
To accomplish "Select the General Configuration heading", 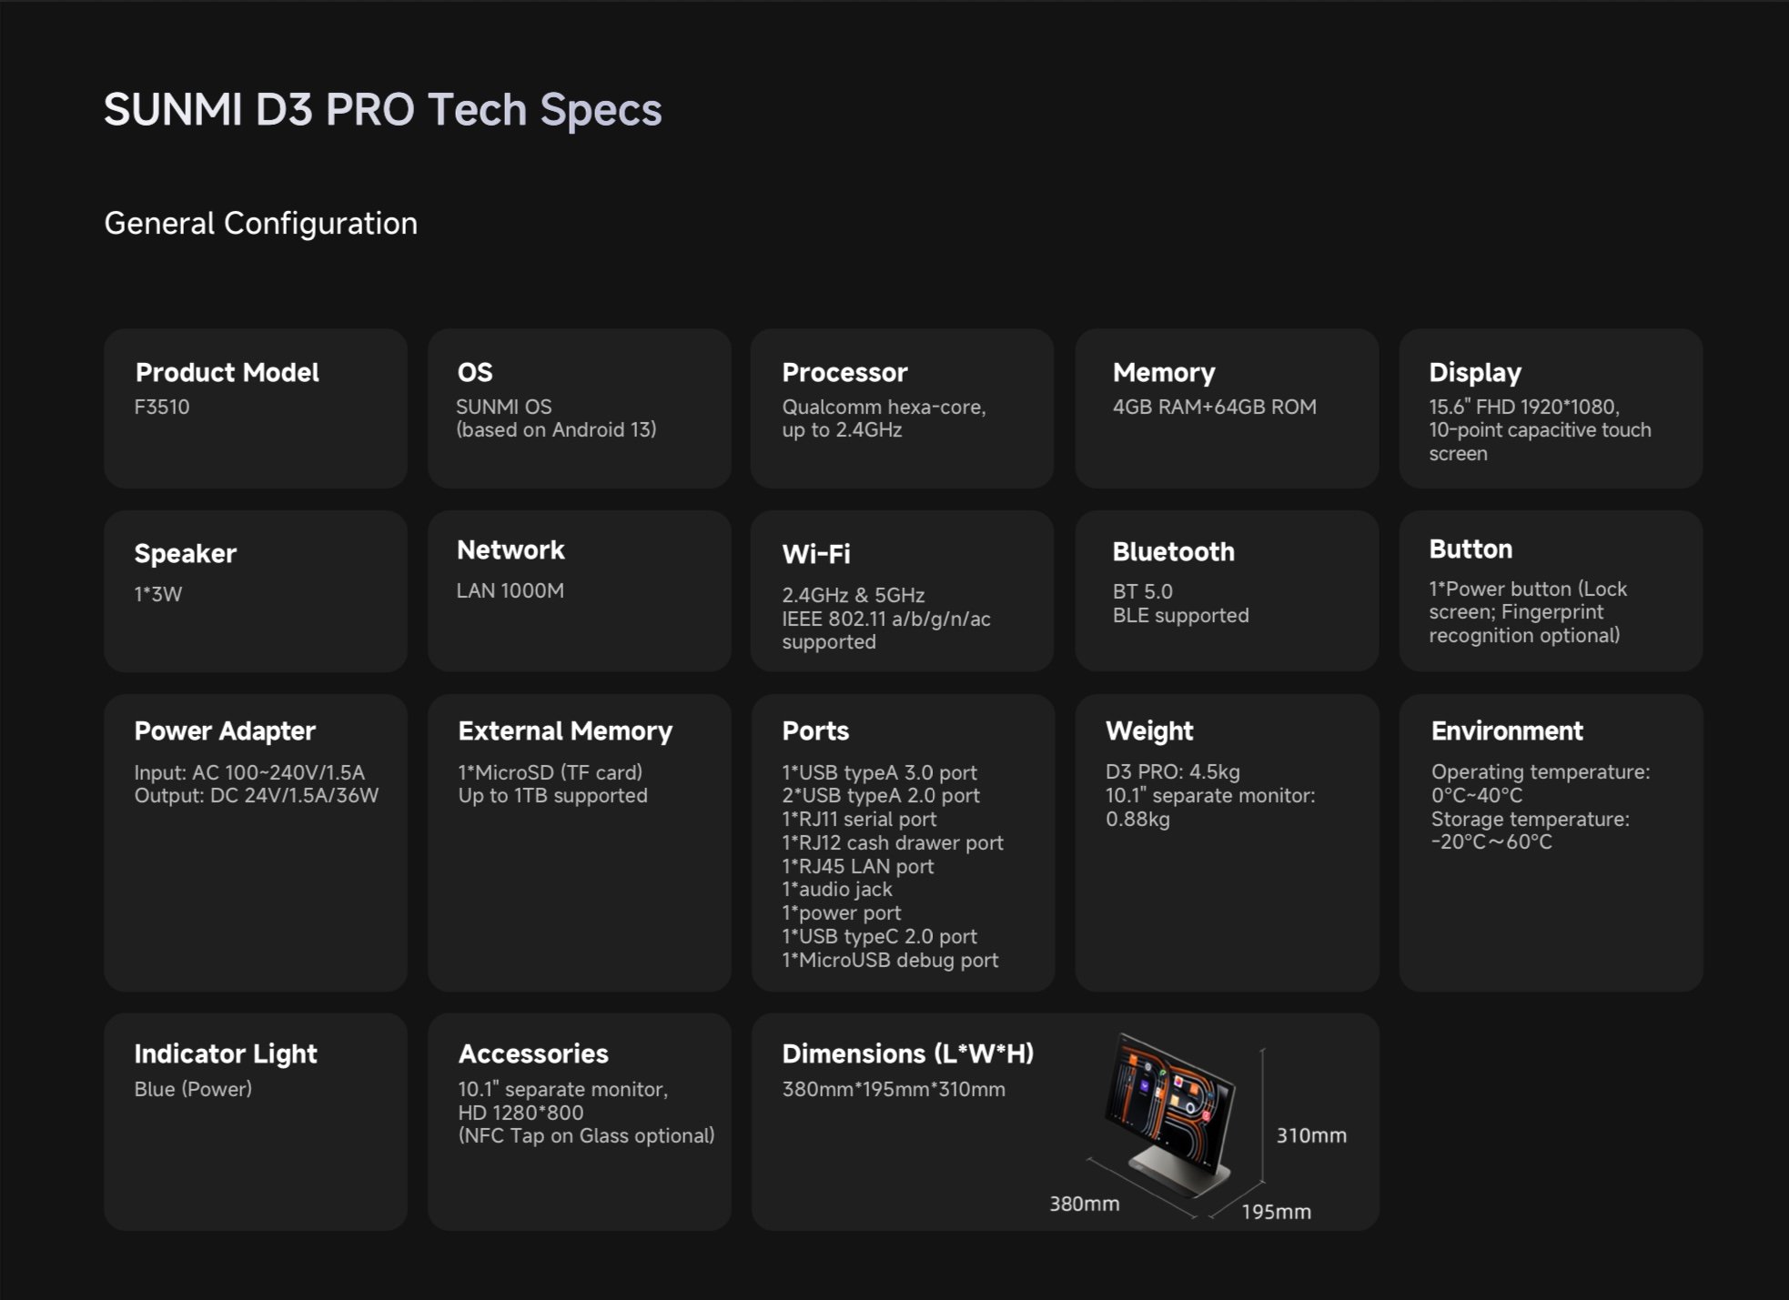I will coord(260,223).
